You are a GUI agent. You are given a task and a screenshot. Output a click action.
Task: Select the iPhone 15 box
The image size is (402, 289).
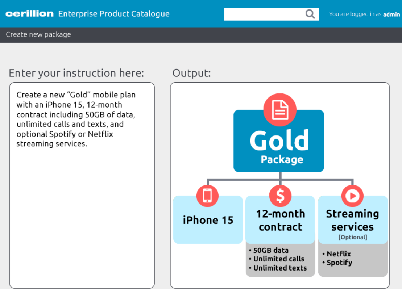[208, 220]
